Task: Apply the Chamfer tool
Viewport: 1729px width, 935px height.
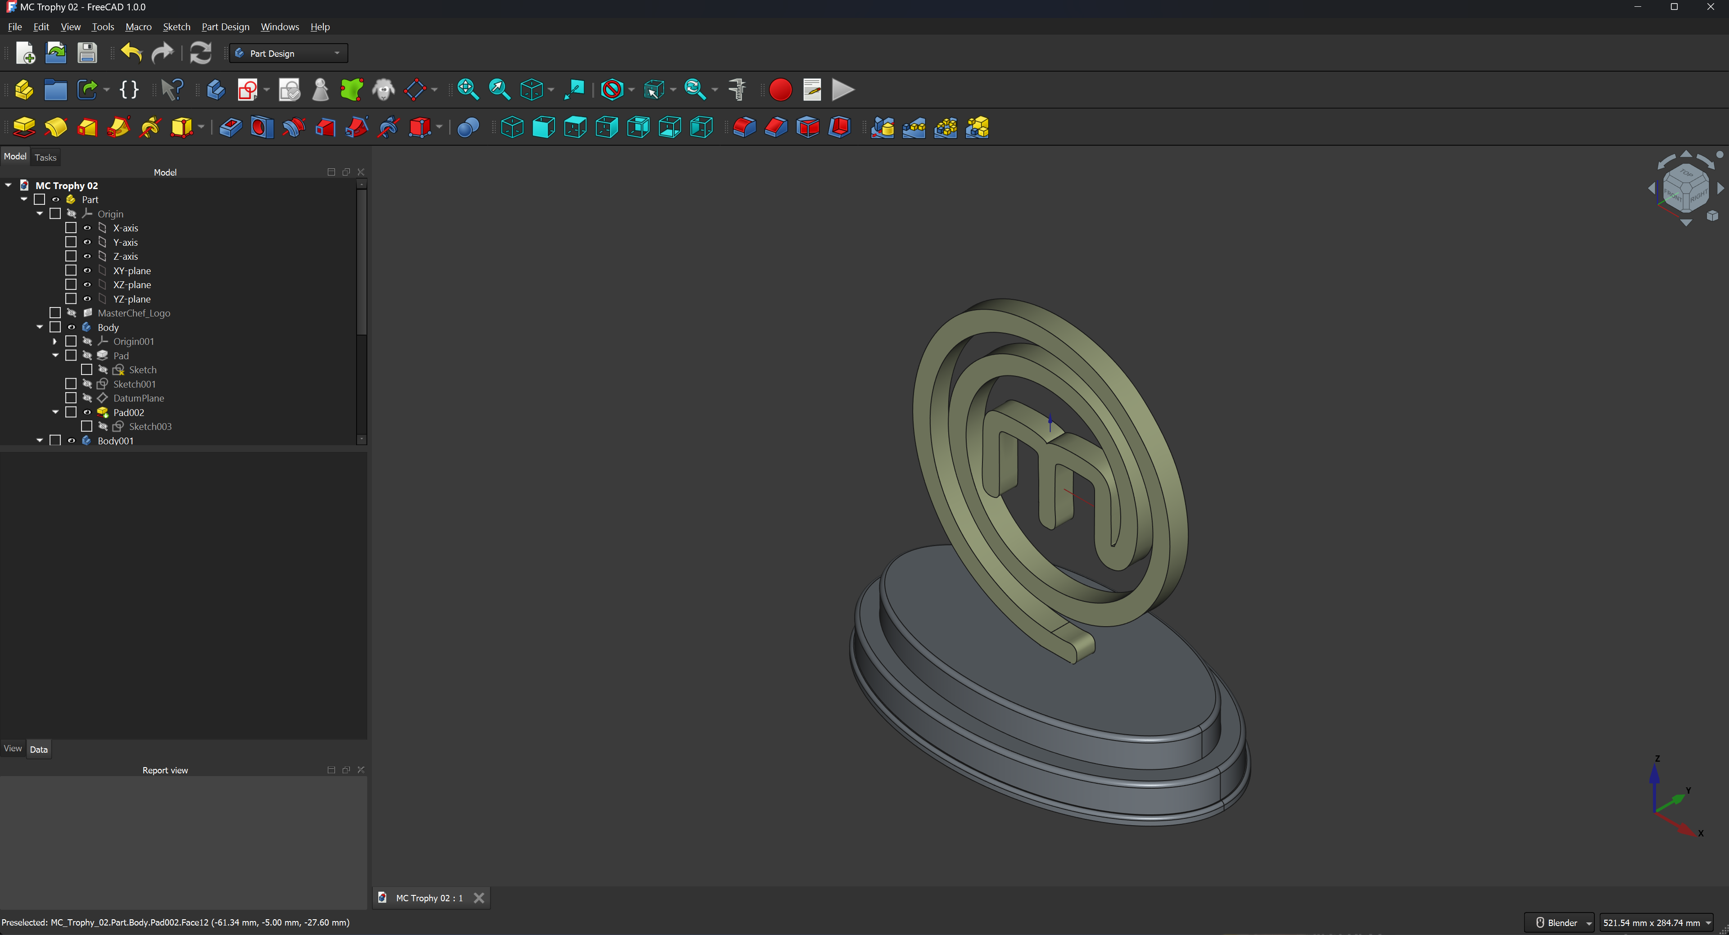Action: (x=776, y=127)
